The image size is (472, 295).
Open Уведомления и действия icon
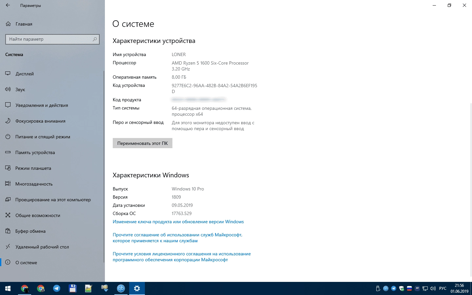point(8,105)
